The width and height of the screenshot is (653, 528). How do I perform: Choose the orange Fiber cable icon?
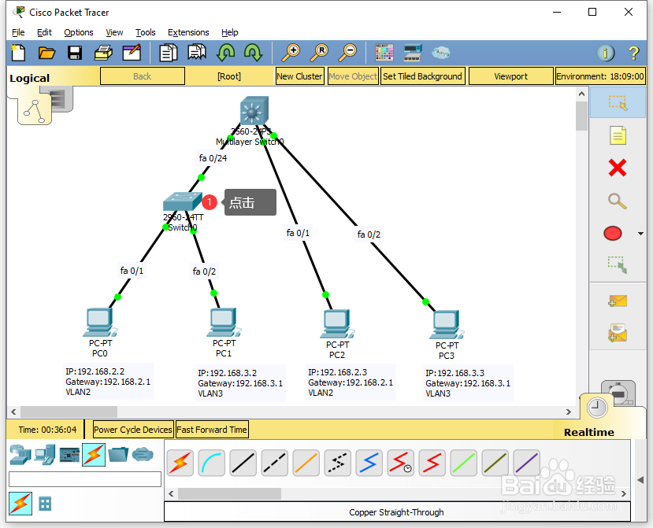point(306,463)
